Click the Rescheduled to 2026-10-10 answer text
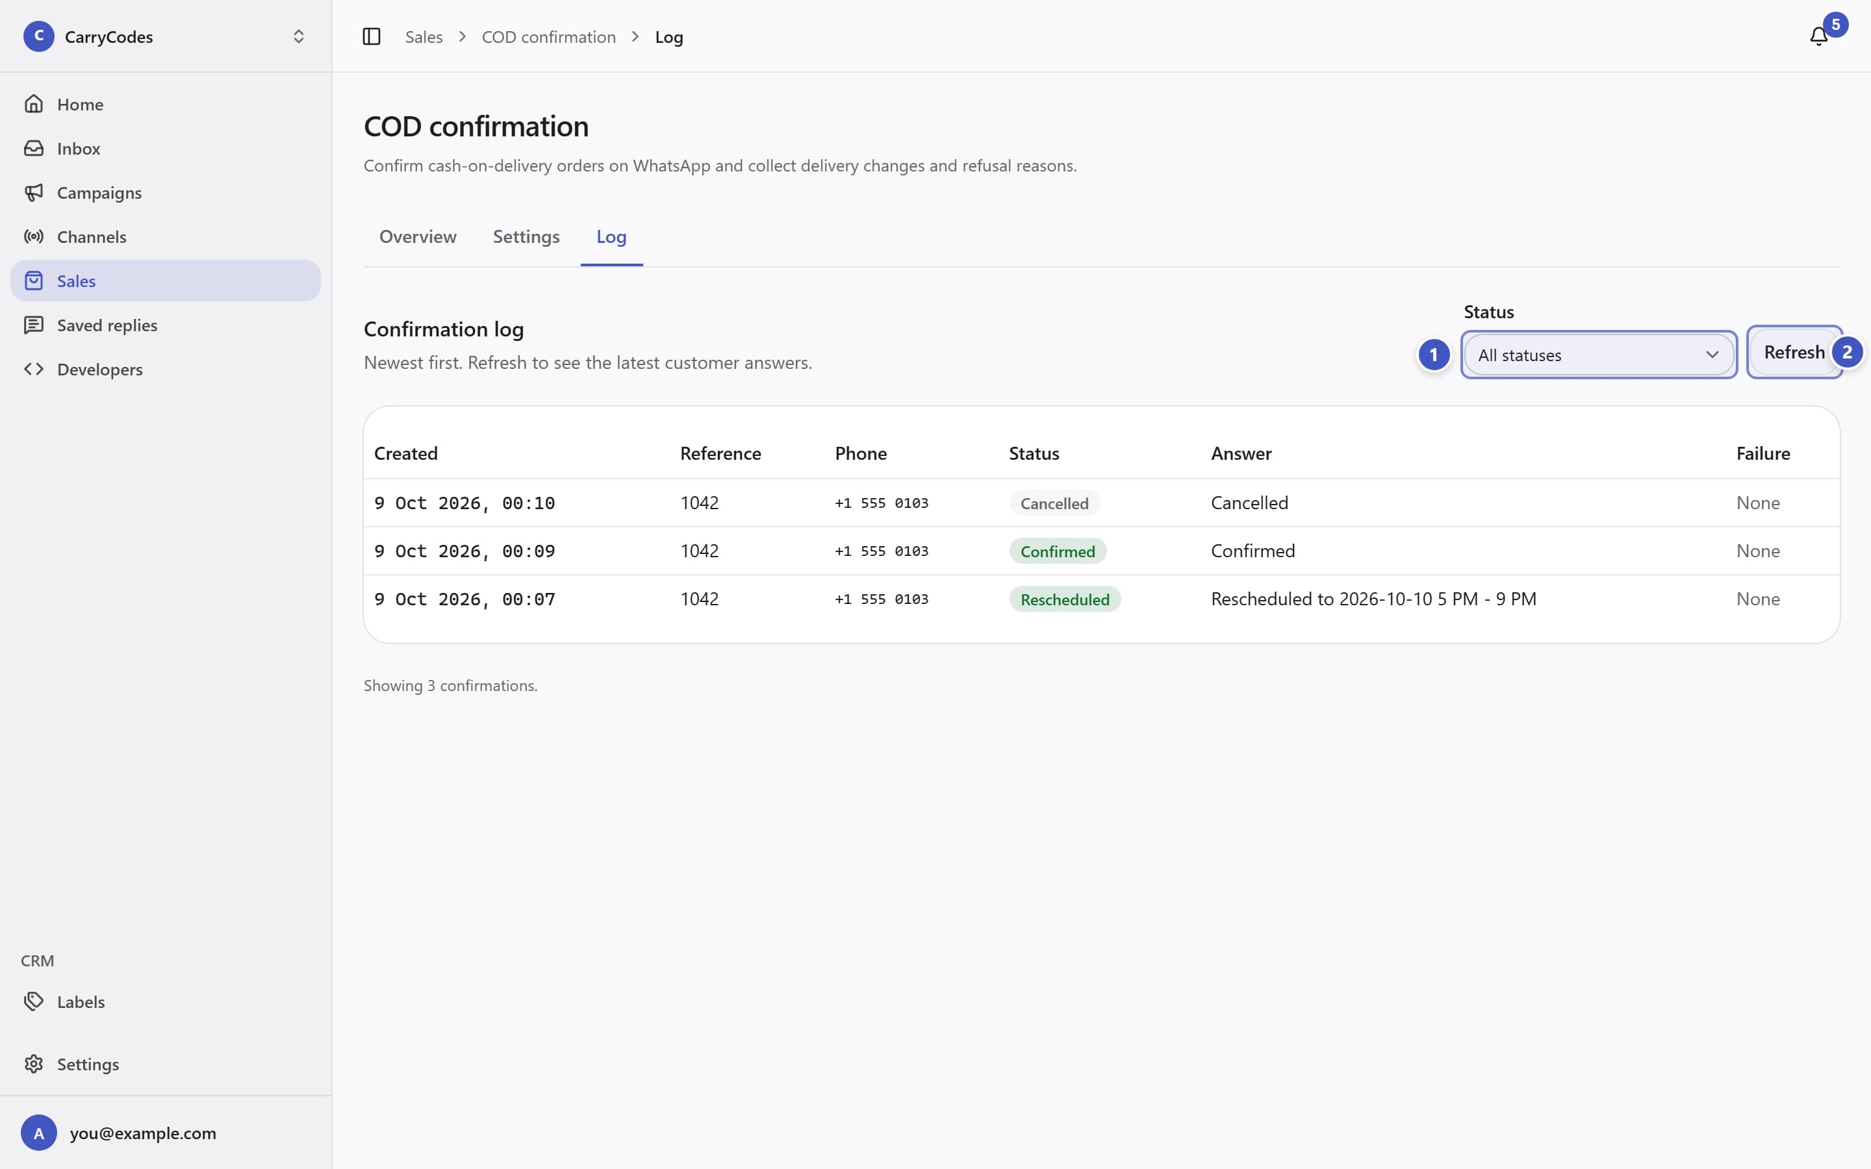 click(x=1373, y=599)
